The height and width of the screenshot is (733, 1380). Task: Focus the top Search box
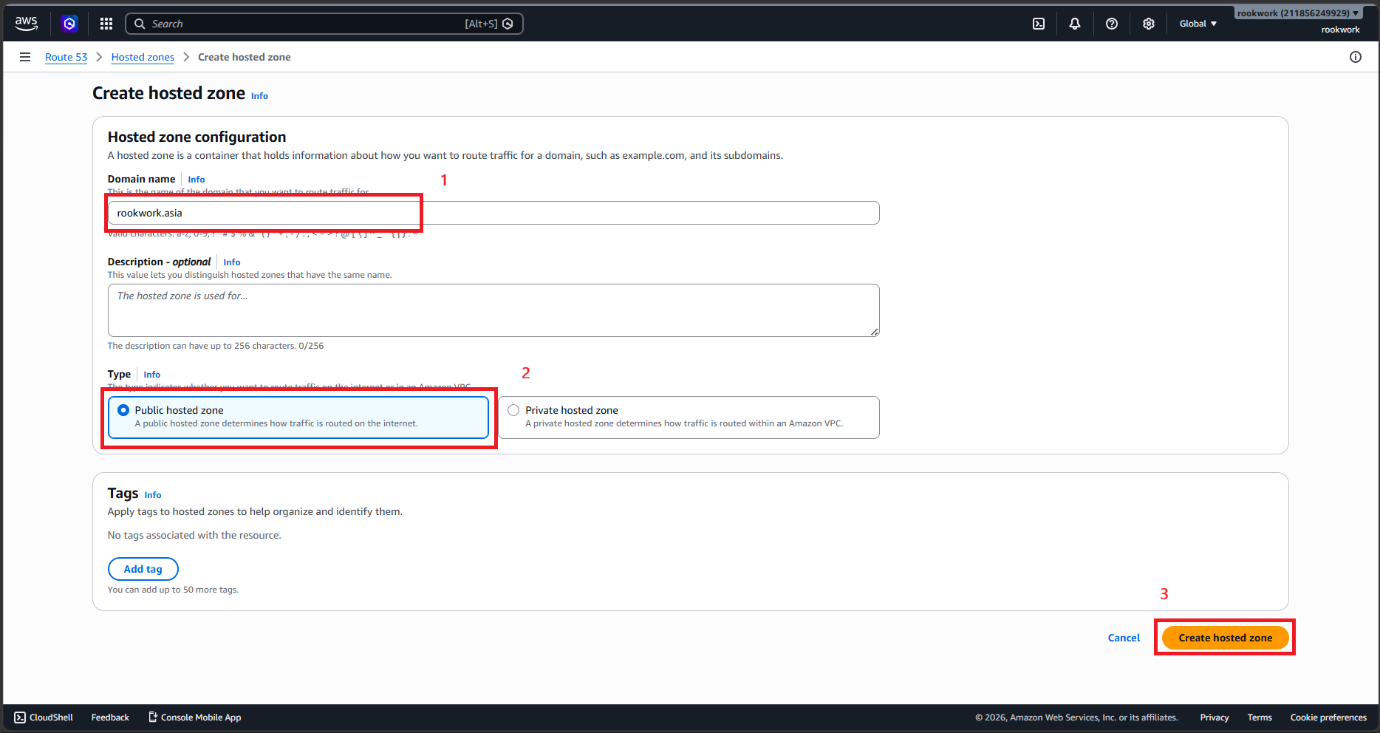coord(324,24)
